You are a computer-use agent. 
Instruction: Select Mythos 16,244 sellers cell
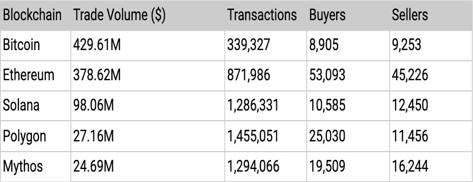pyautogui.click(x=410, y=166)
